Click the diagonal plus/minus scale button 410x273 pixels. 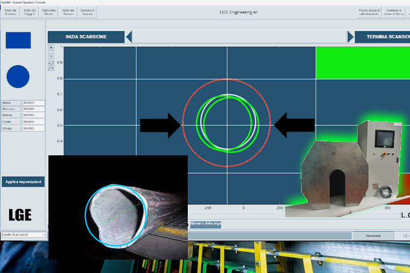pos(51,66)
